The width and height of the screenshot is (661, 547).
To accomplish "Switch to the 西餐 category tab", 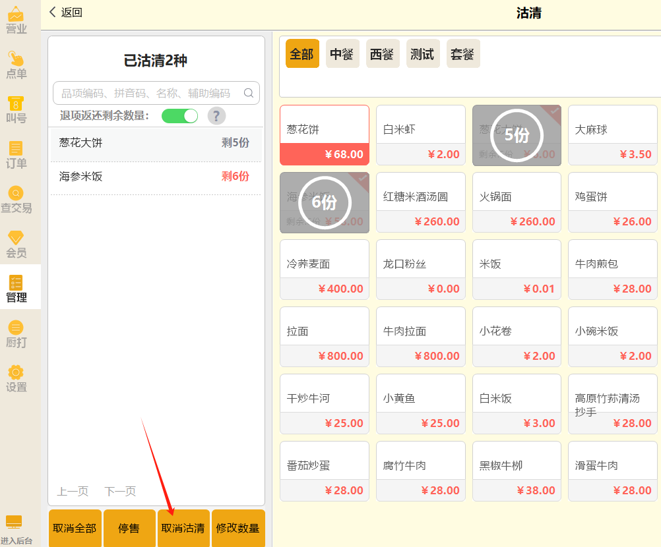I will coord(383,53).
